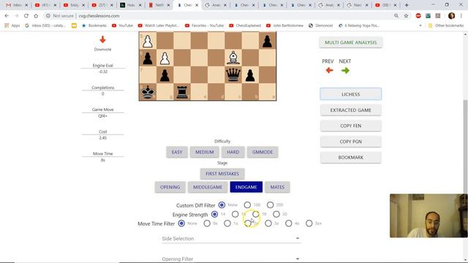
Task: Set Move Time Filter to 5s+
Action: [309, 224]
